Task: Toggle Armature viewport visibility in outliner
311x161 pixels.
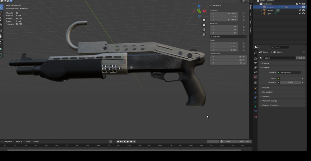Action: click(x=300, y=7)
